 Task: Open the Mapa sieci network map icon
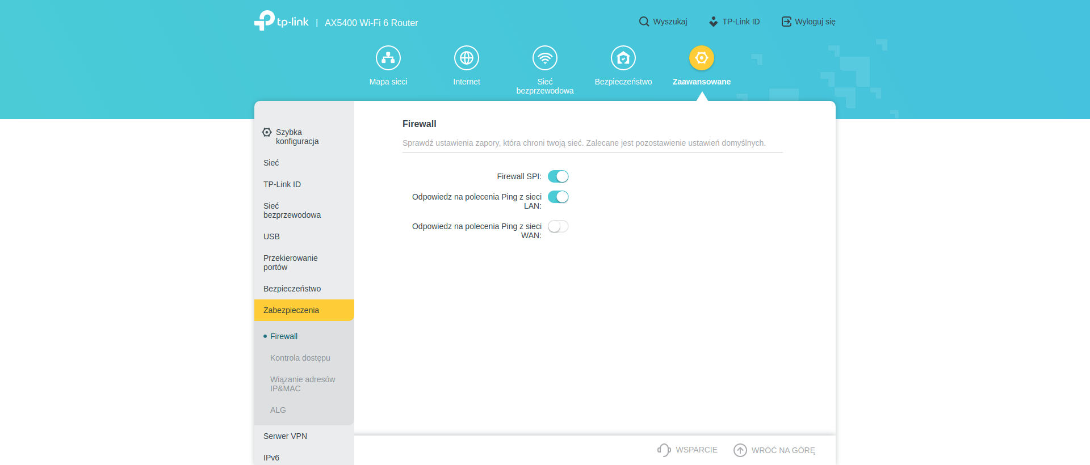[x=388, y=58]
